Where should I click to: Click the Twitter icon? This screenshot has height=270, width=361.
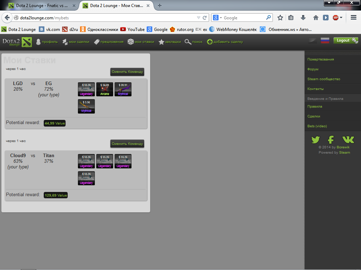click(x=316, y=140)
